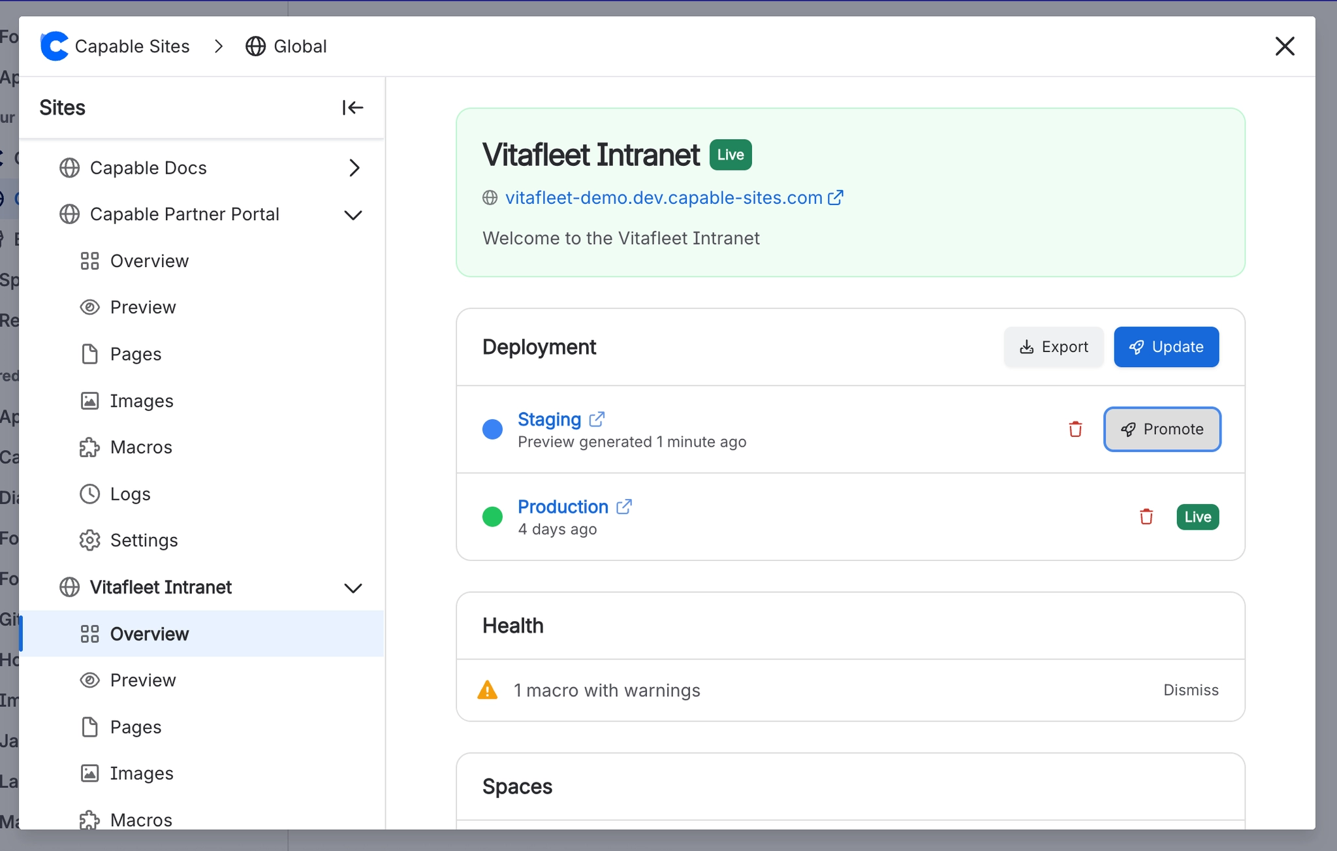This screenshot has width=1337, height=851.
Task: Click the Health section heading
Action: [x=512, y=626]
